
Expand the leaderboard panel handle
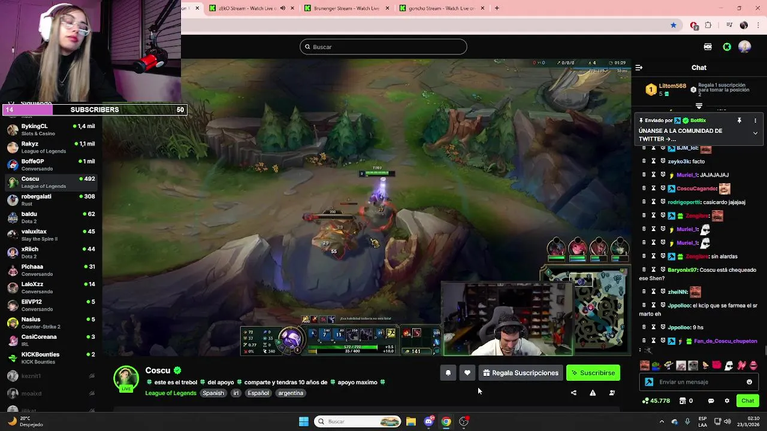click(x=699, y=106)
